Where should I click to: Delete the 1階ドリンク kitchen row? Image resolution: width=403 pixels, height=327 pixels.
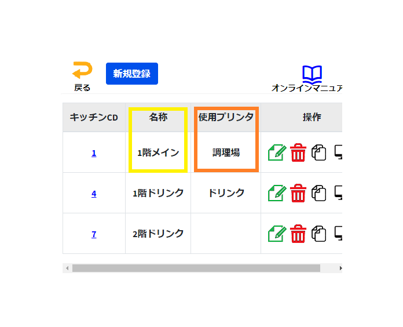(x=298, y=193)
